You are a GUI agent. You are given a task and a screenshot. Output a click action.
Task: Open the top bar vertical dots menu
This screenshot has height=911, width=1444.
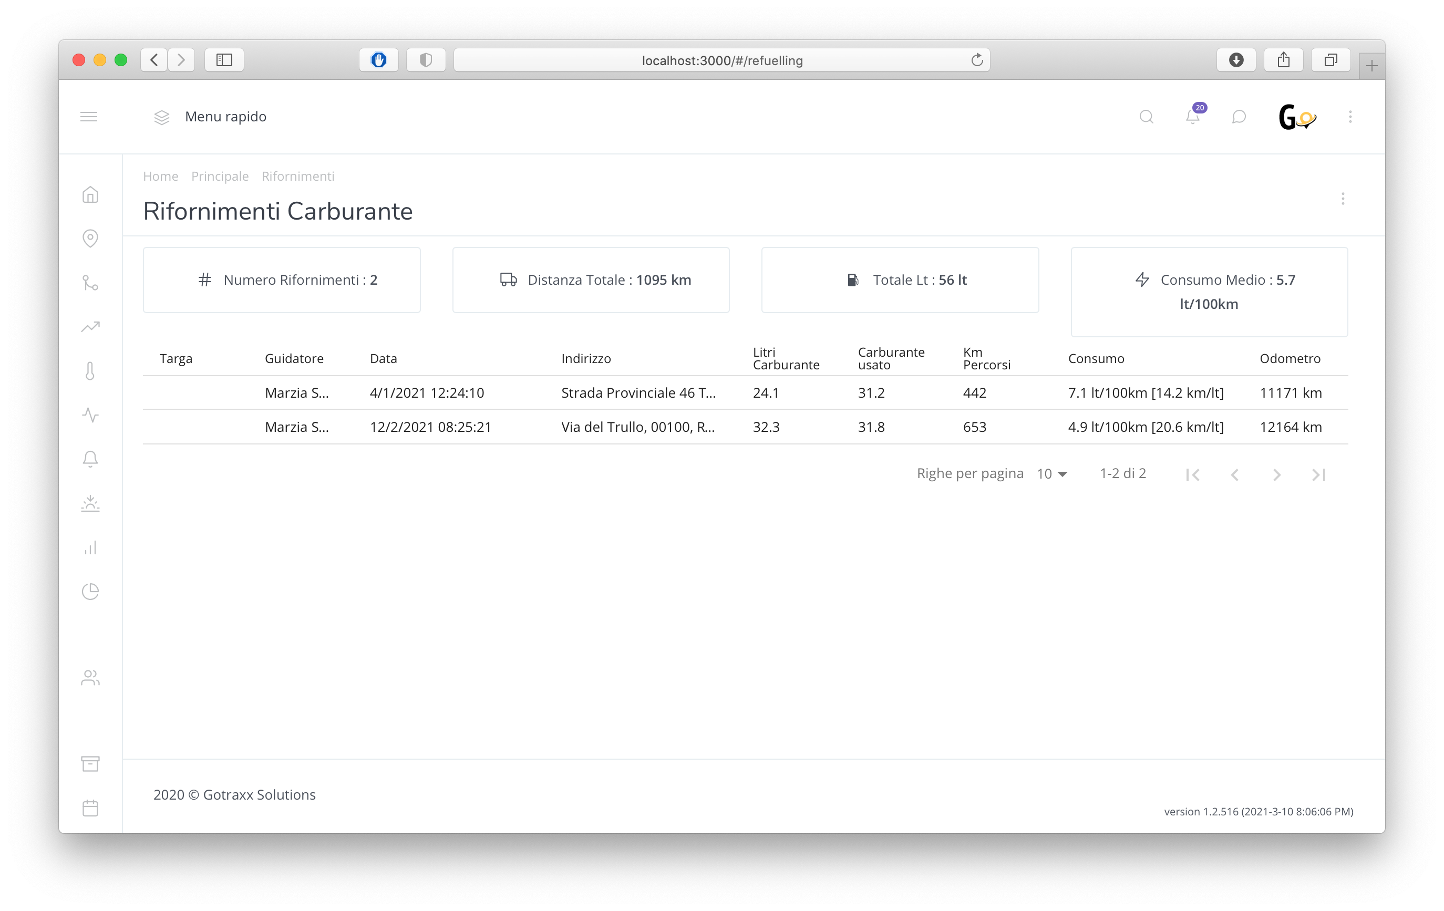1350,117
